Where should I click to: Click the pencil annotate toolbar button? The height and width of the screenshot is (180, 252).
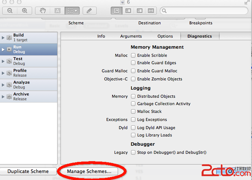90,11
